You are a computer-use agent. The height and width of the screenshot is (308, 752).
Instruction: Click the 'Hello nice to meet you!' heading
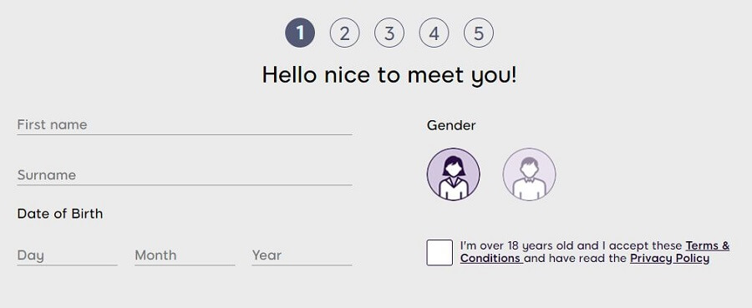pos(389,75)
